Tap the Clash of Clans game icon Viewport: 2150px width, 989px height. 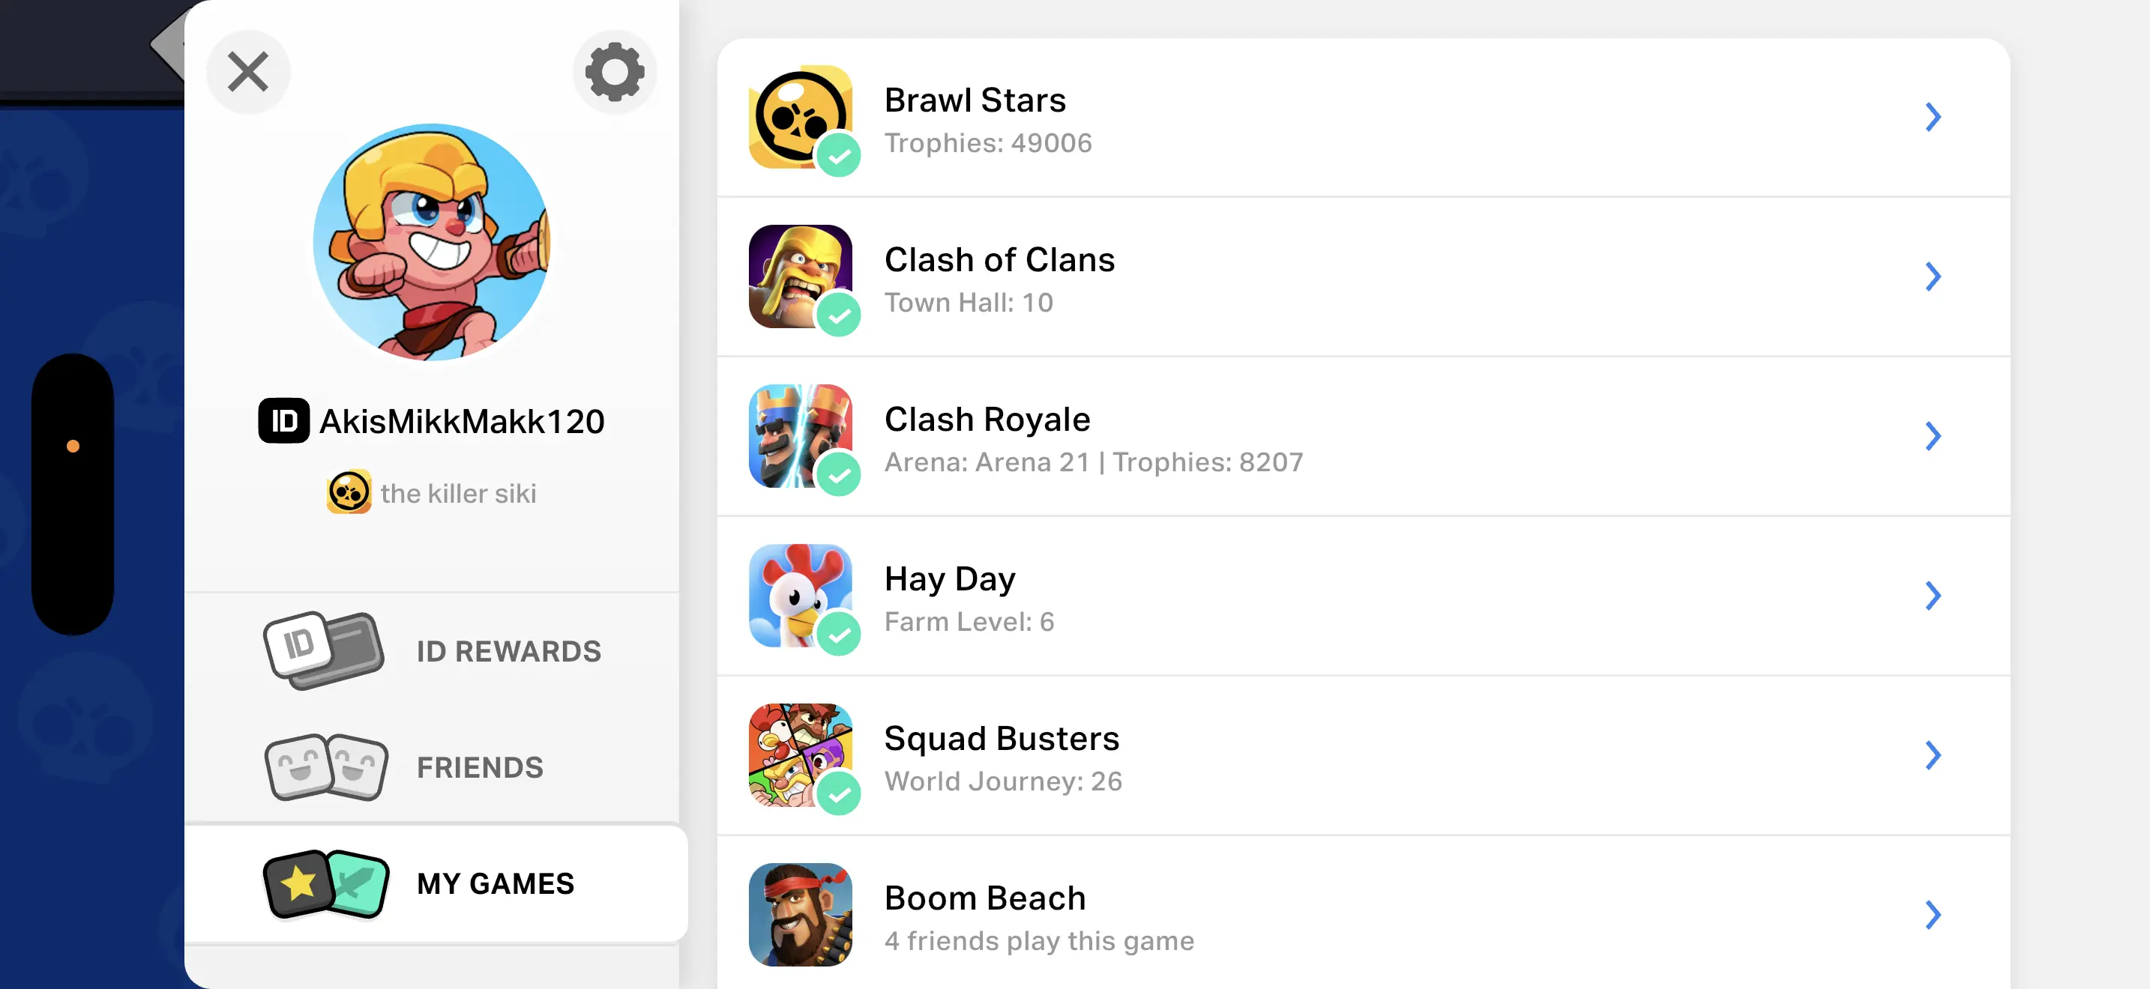click(798, 274)
